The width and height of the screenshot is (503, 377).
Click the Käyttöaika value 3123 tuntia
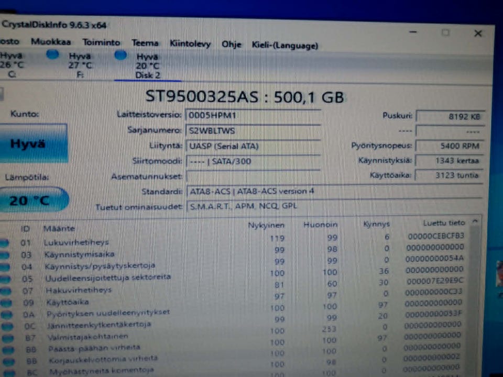click(449, 175)
